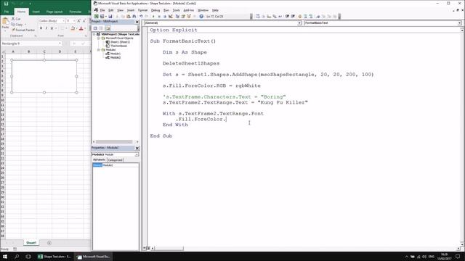Close the Project Explorer panel
Image resolution: width=465 pixels, height=261 pixels.
point(137,22)
